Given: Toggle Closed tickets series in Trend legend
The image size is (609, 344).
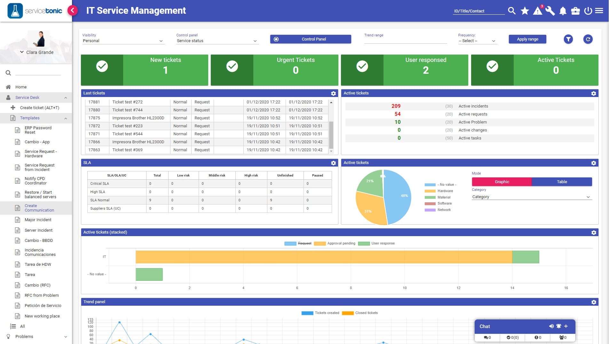Looking at the screenshot, I should (x=360, y=313).
